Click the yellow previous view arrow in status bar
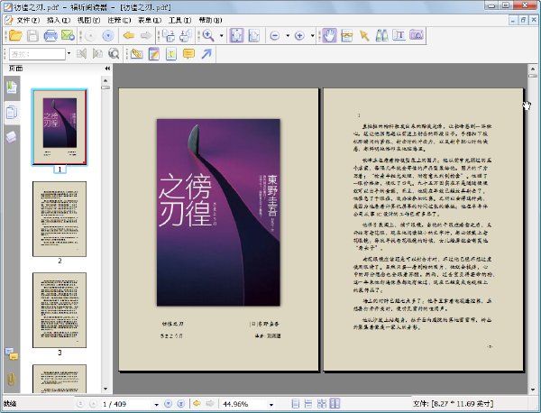The image size is (541, 413). tap(197, 403)
